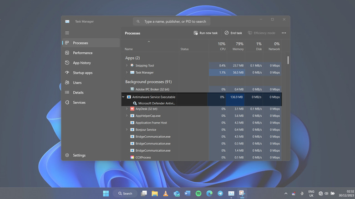Expand the Snipping Tool process group
Image resolution: width=355 pixels, height=199 pixels.
pyautogui.click(x=127, y=65)
